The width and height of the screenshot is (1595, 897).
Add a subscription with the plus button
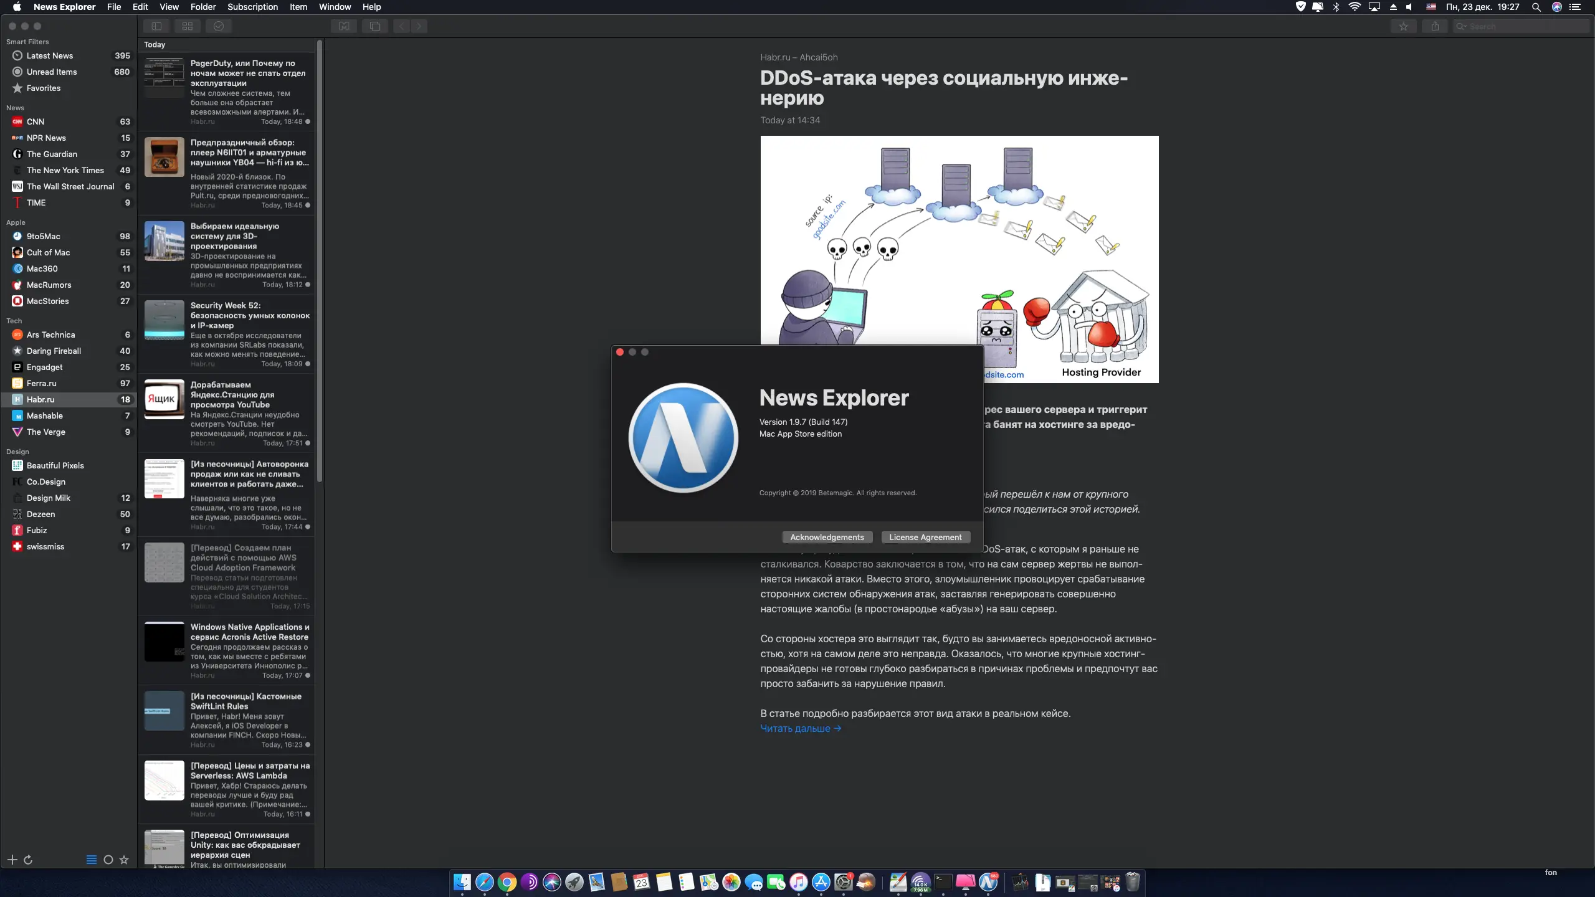12,860
